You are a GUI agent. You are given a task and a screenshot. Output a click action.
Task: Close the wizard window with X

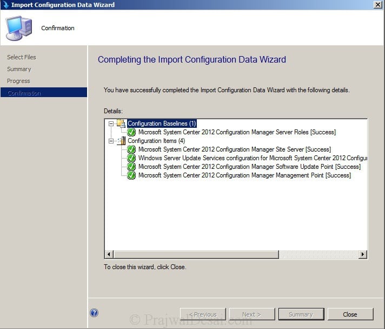point(377,5)
